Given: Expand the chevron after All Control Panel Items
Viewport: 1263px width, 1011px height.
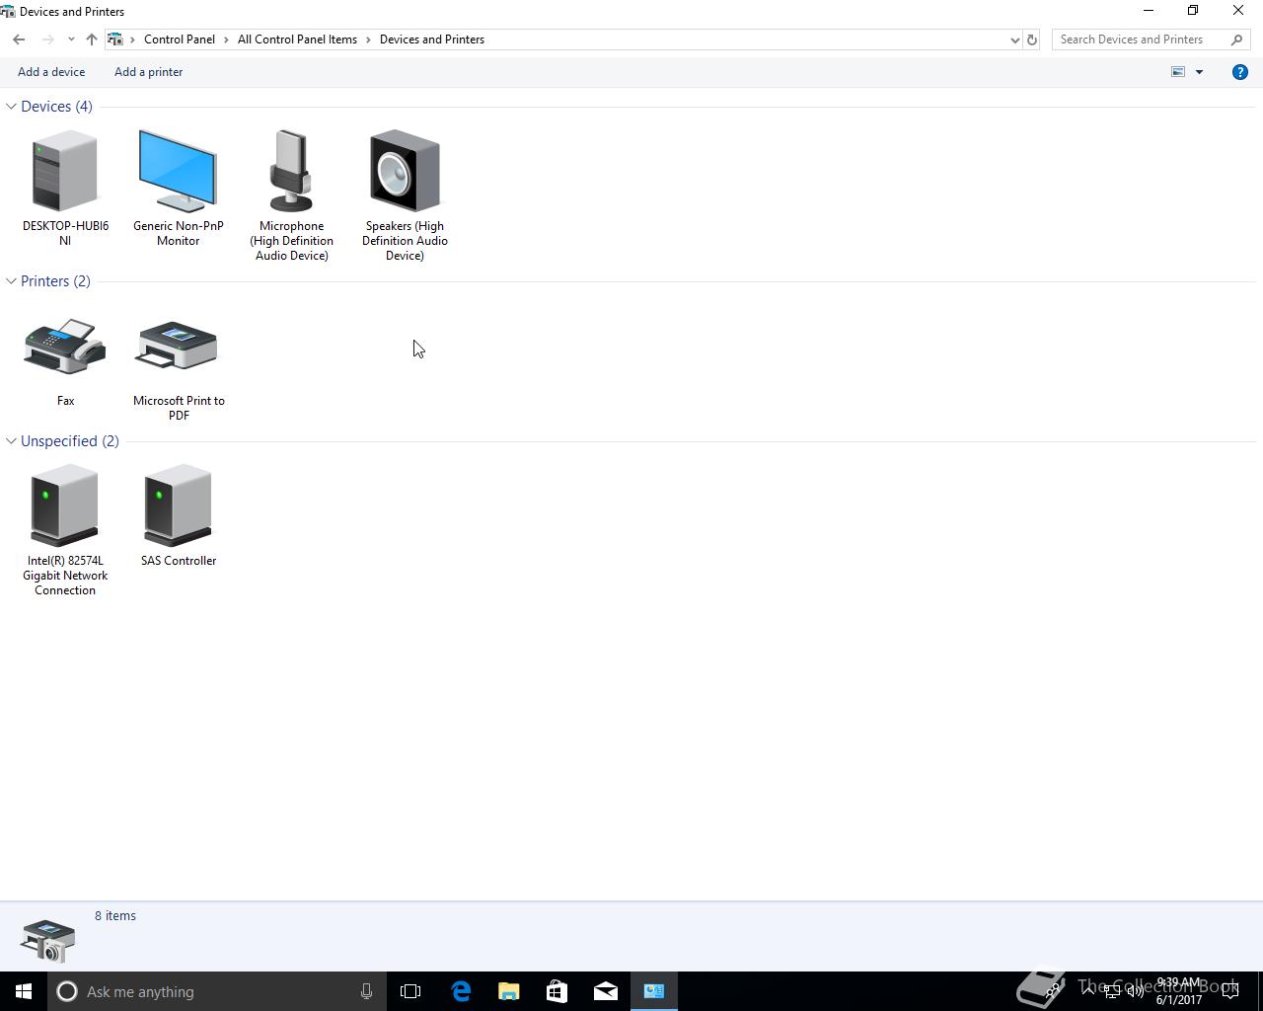Looking at the screenshot, I should 368,39.
